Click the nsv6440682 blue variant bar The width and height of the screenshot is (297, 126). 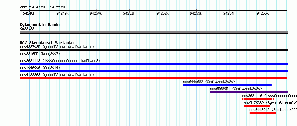tap(227, 85)
